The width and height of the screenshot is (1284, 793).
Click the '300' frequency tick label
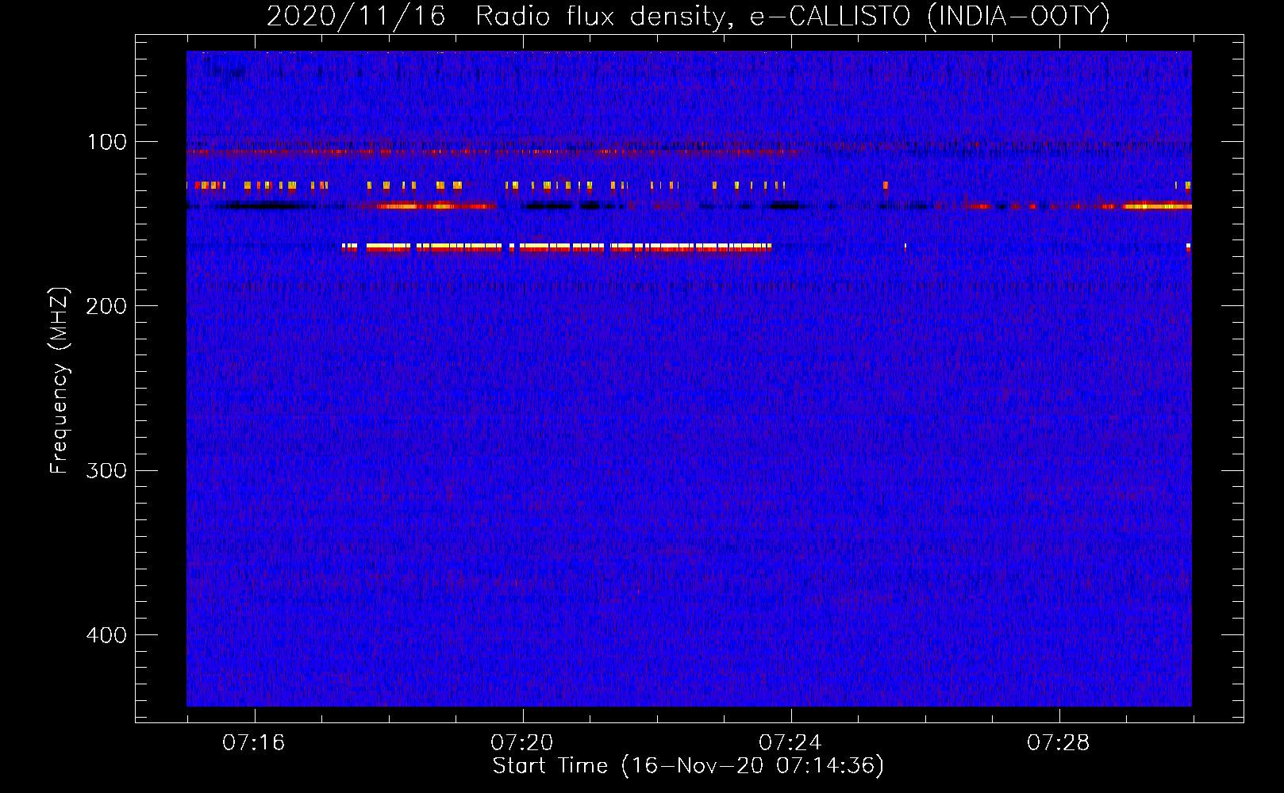click(x=106, y=470)
